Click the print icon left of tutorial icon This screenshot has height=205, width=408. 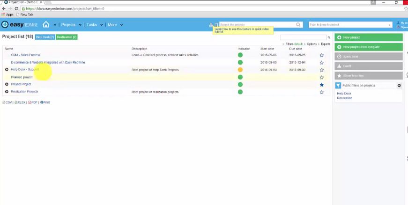211,25
